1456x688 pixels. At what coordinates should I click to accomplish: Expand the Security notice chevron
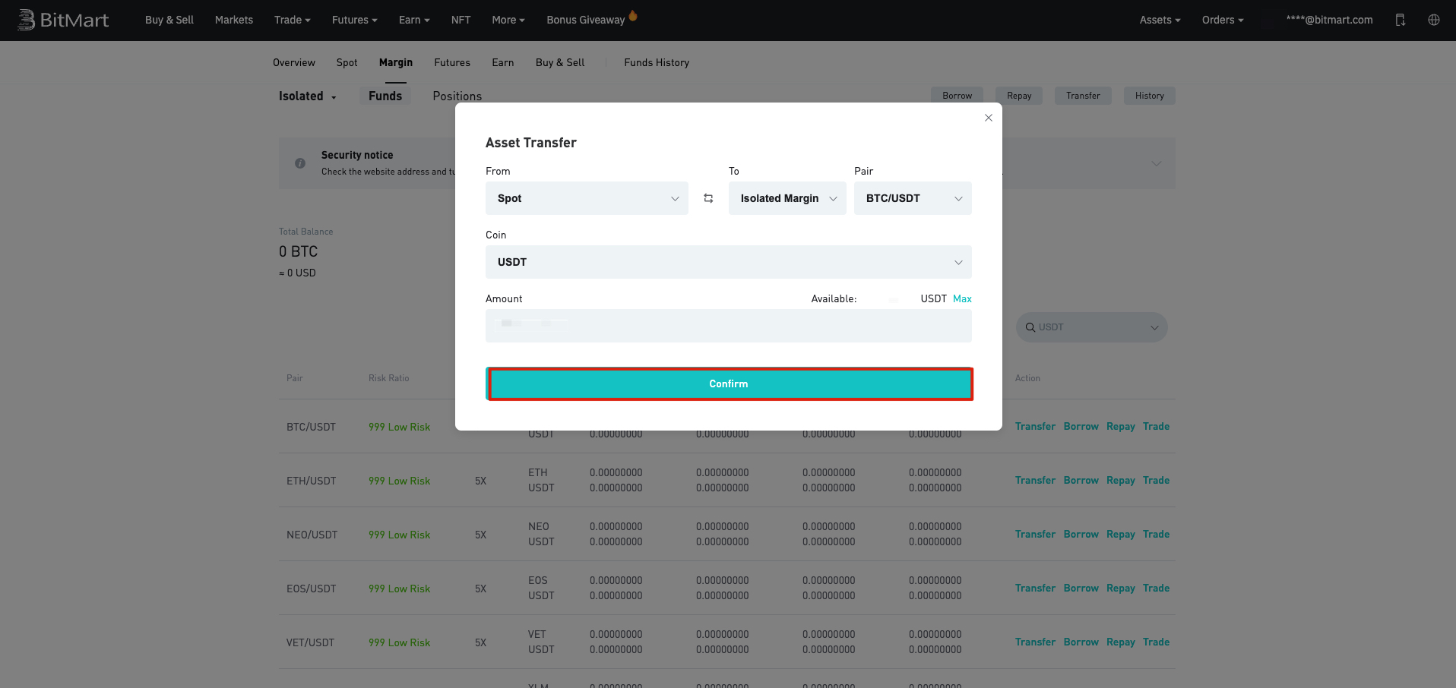click(x=1156, y=163)
